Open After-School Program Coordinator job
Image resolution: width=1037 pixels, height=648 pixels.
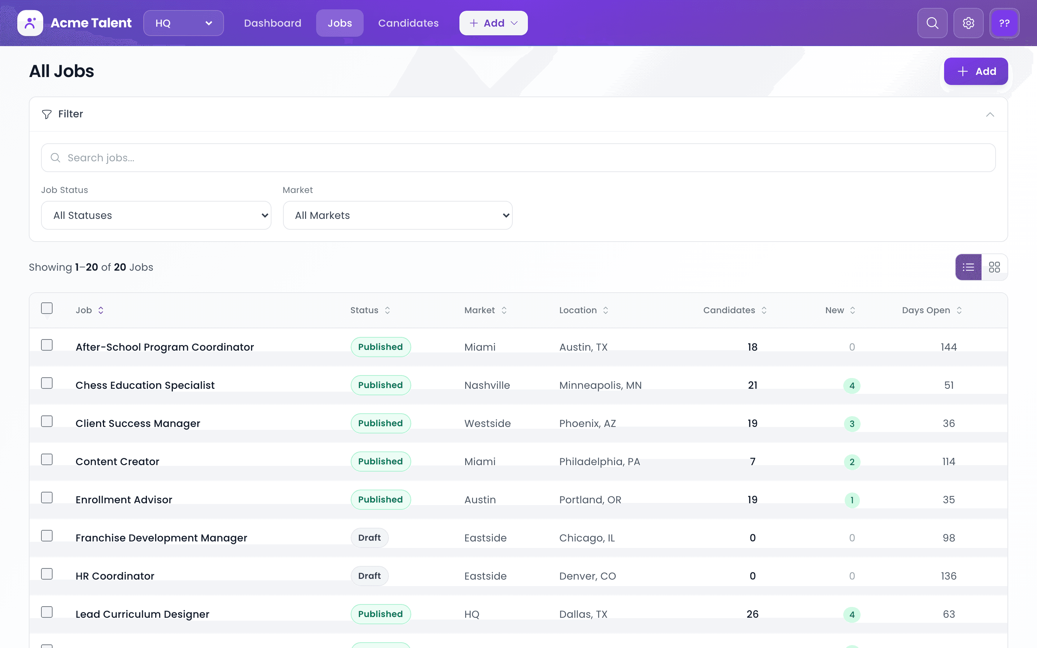click(x=165, y=347)
